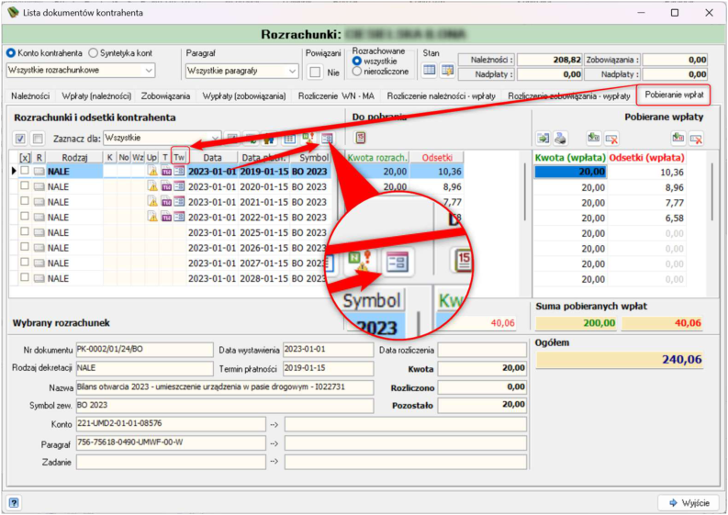Click the printer icon in Pobierane wpłaty
Viewport: 728px width, 515px height.
(561, 138)
